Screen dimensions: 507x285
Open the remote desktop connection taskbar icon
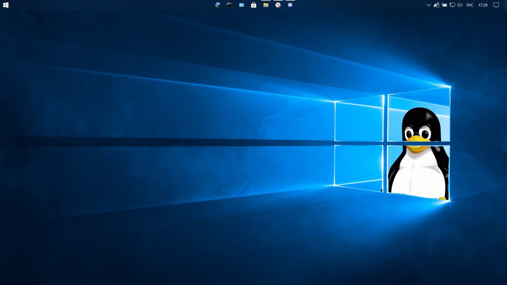pyautogui.click(x=217, y=5)
